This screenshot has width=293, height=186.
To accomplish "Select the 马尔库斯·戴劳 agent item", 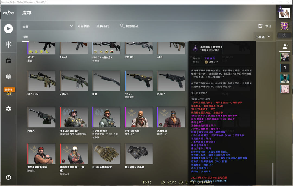I will pos(106,117).
